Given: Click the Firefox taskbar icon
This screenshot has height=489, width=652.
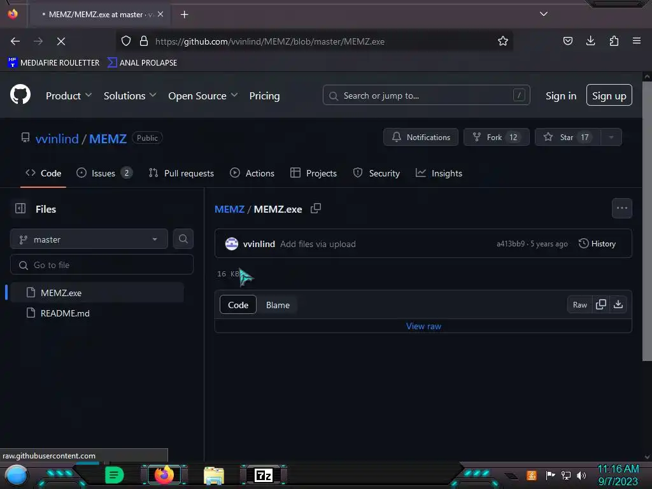Looking at the screenshot, I should [164, 475].
